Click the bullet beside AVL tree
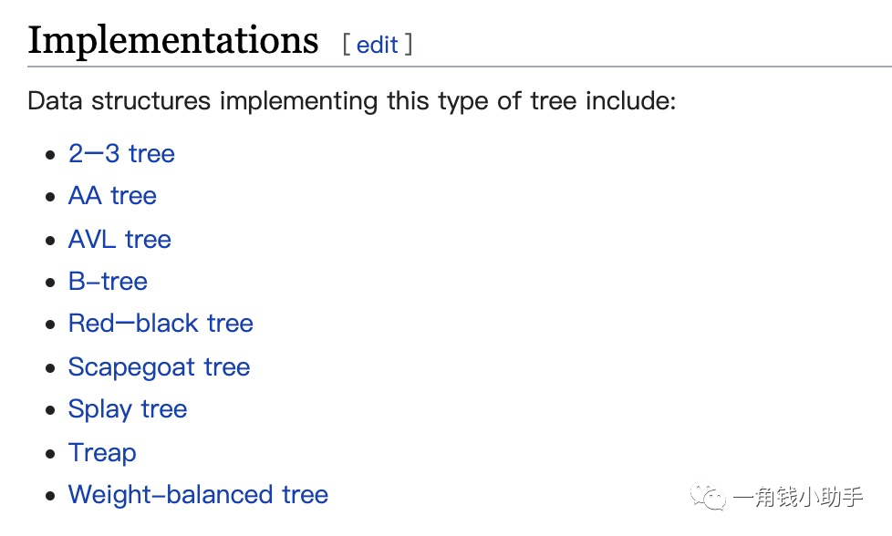This screenshot has height=536, width=892. (x=50, y=240)
